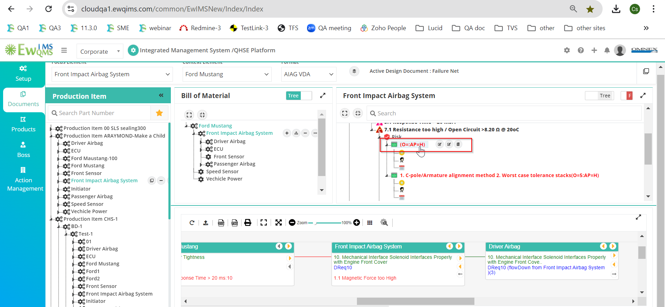The image size is (665, 307).
Task: Click 1.1 Magnetic Force too High text
Action: [365, 278]
